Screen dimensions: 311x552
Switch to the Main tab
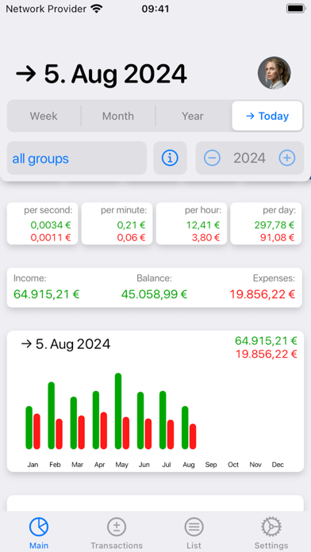pyautogui.click(x=39, y=533)
